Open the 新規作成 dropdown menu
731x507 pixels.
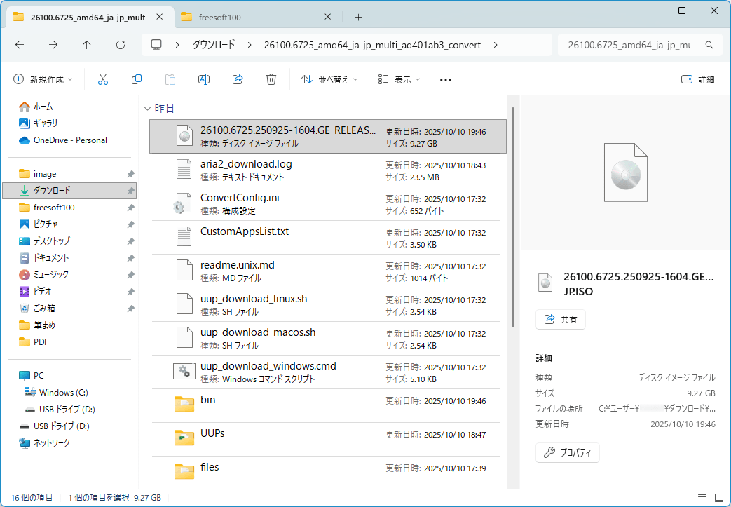(x=43, y=80)
